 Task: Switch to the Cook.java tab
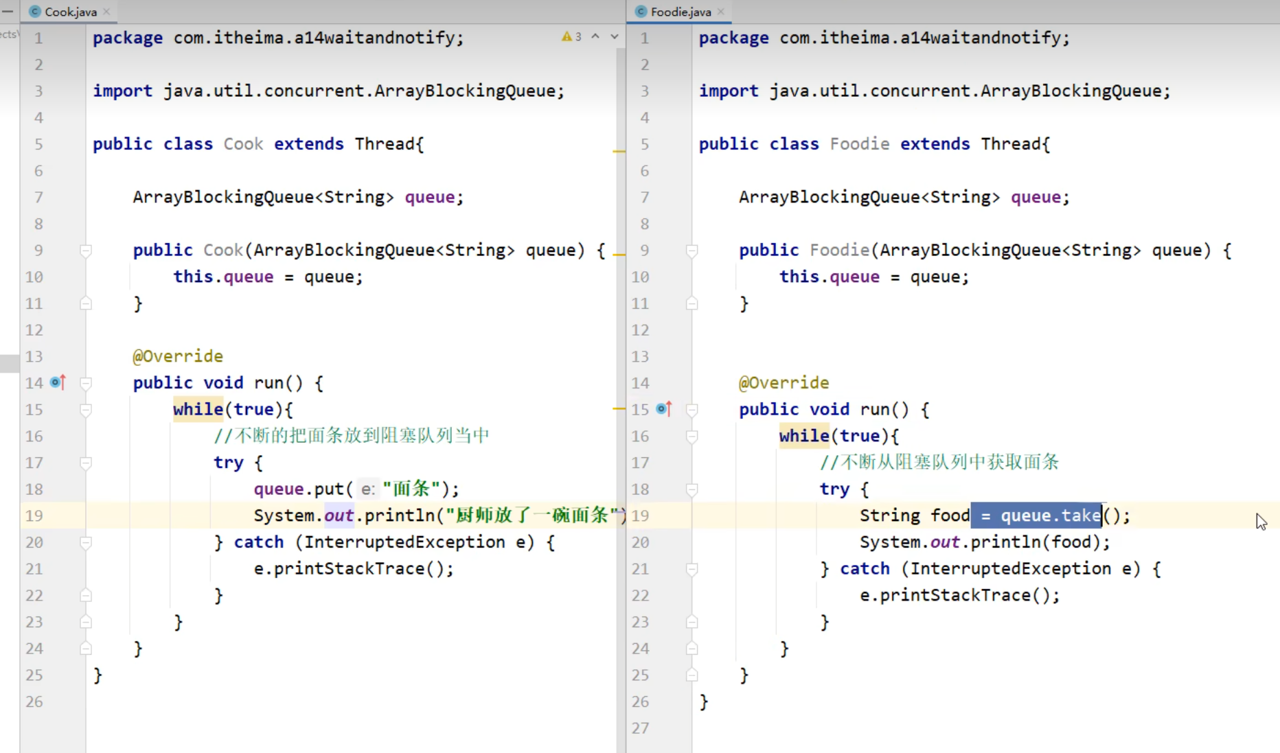click(x=70, y=12)
